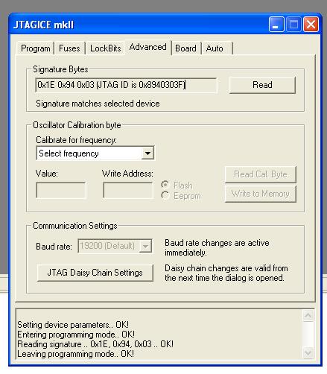
Task: Click 'Leaving programming mode.. OK!' log line
Action: (76, 354)
